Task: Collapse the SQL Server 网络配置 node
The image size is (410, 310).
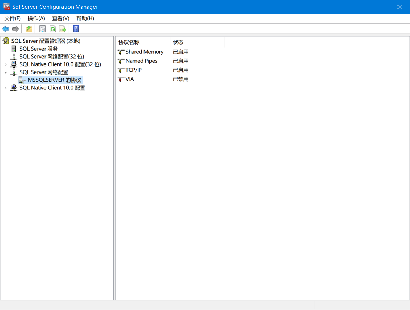Action: 6,72
